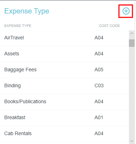Click the scrollbar track below the thumb
This screenshot has width=136, height=144.
click(132, 92)
